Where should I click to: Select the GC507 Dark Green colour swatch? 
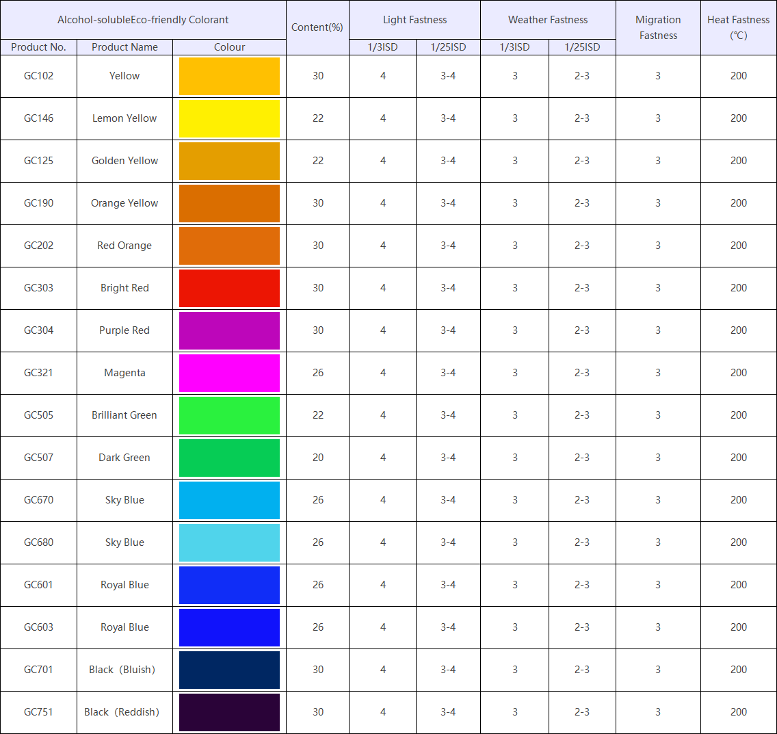(229, 458)
